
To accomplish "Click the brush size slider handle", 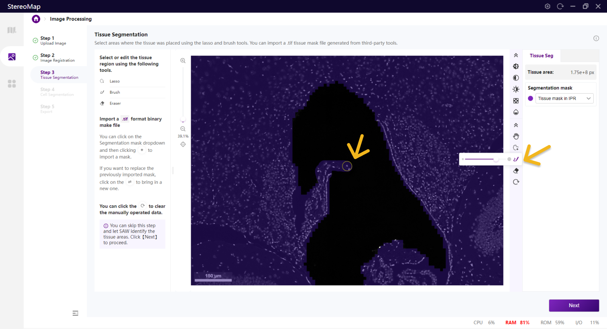I will (x=497, y=159).
